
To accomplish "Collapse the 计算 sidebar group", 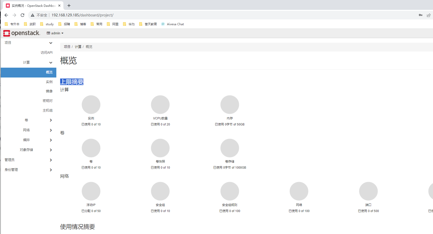I will (29, 62).
